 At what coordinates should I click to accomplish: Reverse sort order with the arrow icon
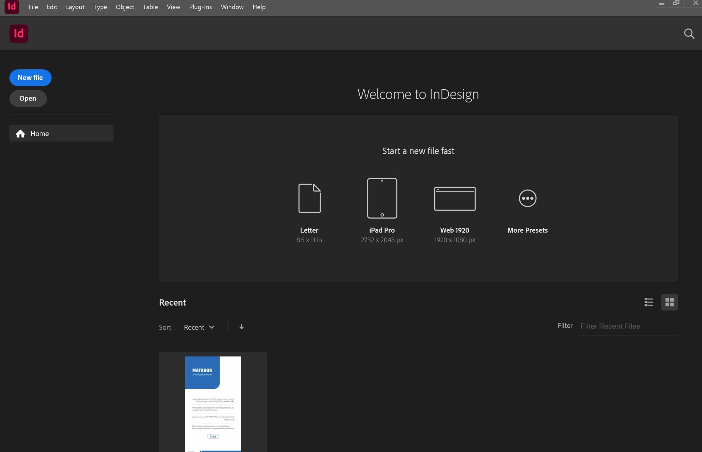point(241,327)
